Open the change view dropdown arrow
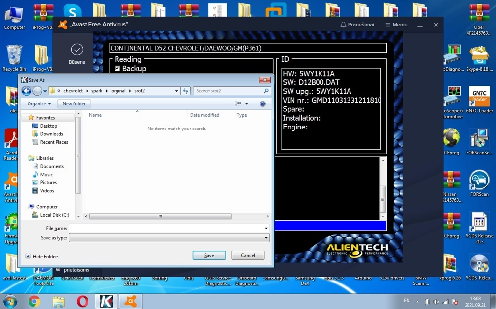496x309 pixels. [x=247, y=104]
